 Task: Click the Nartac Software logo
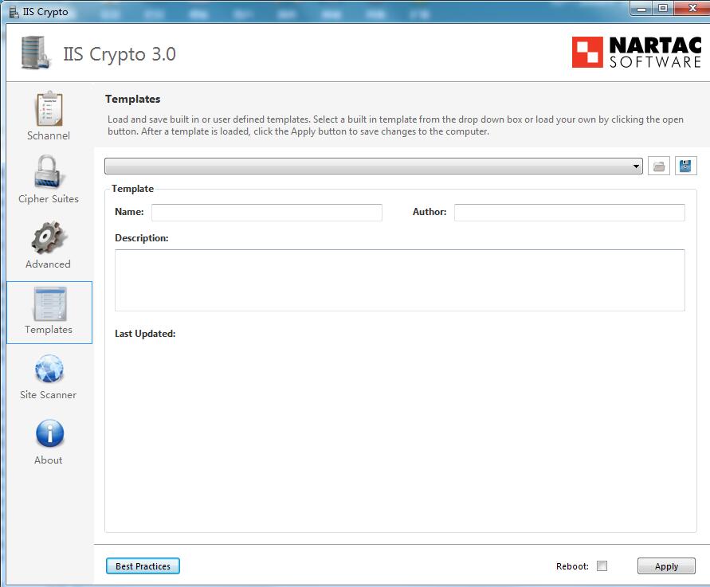(x=634, y=51)
